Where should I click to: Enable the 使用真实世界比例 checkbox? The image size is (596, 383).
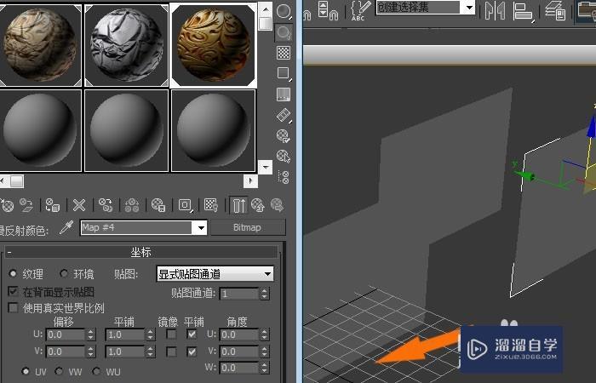13,307
